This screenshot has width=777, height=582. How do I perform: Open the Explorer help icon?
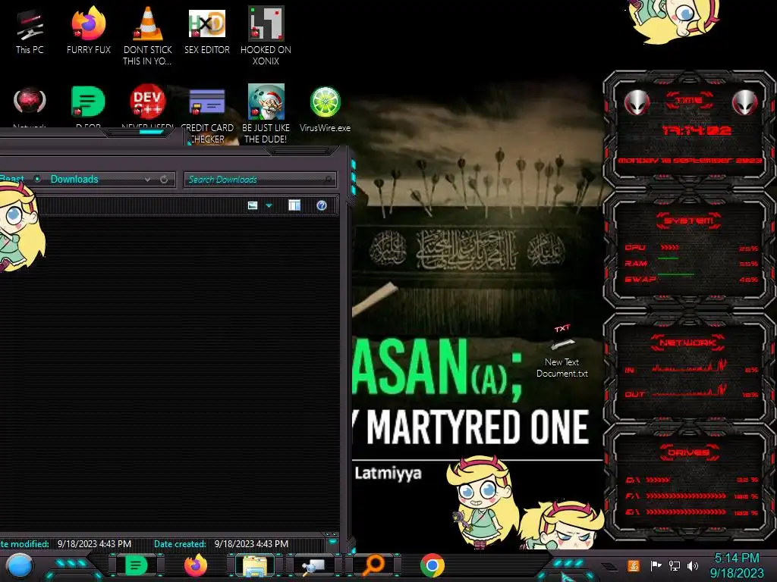[322, 205]
